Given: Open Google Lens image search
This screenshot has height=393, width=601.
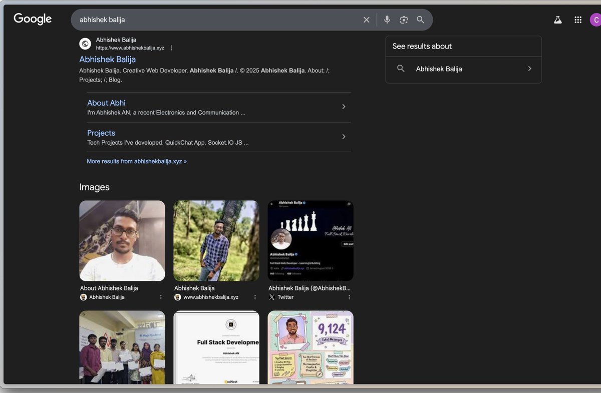Looking at the screenshot, I should (x=404, y=20).
